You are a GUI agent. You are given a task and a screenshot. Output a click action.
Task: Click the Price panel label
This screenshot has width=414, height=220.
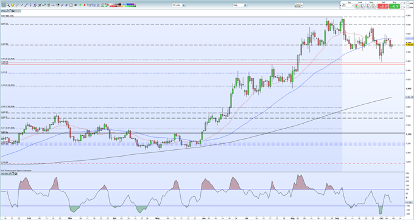(x=3, y=11)
